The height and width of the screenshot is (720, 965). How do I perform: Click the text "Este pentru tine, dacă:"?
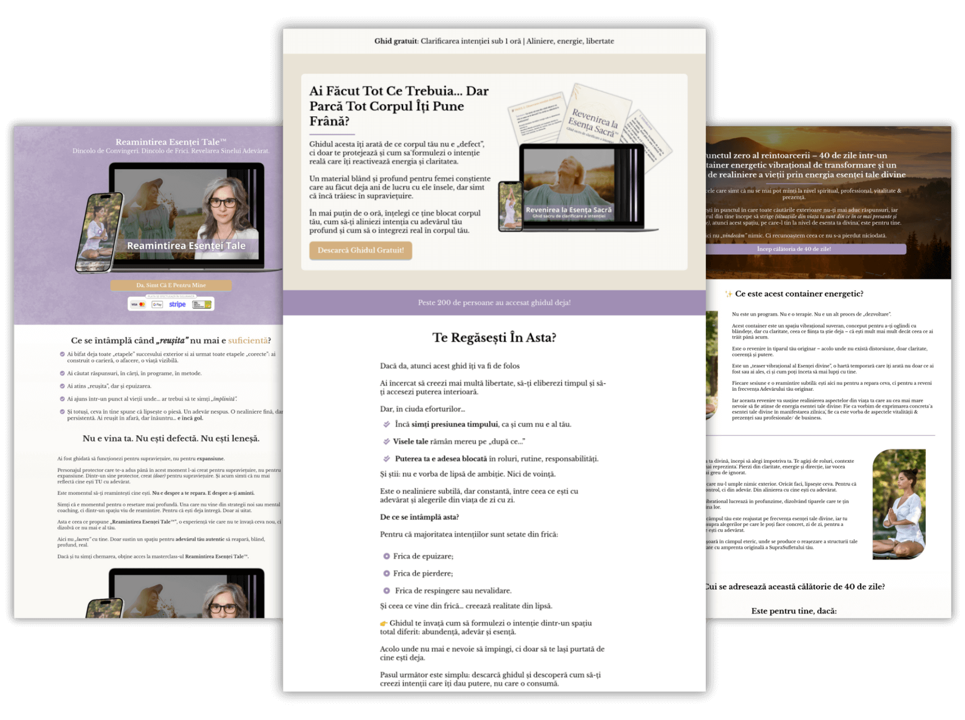pos(794,611)
